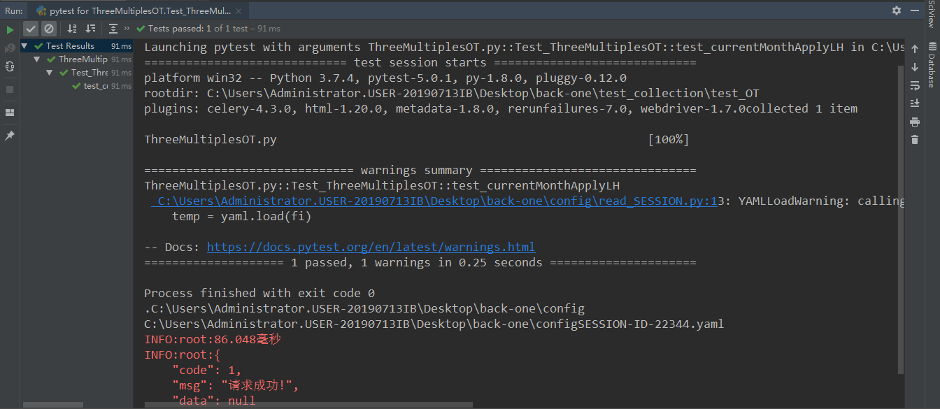The height and width of the screenshot is (409, 940).
Task: Collapse the ThreeMultip tree node
Action: coord(38,59)
